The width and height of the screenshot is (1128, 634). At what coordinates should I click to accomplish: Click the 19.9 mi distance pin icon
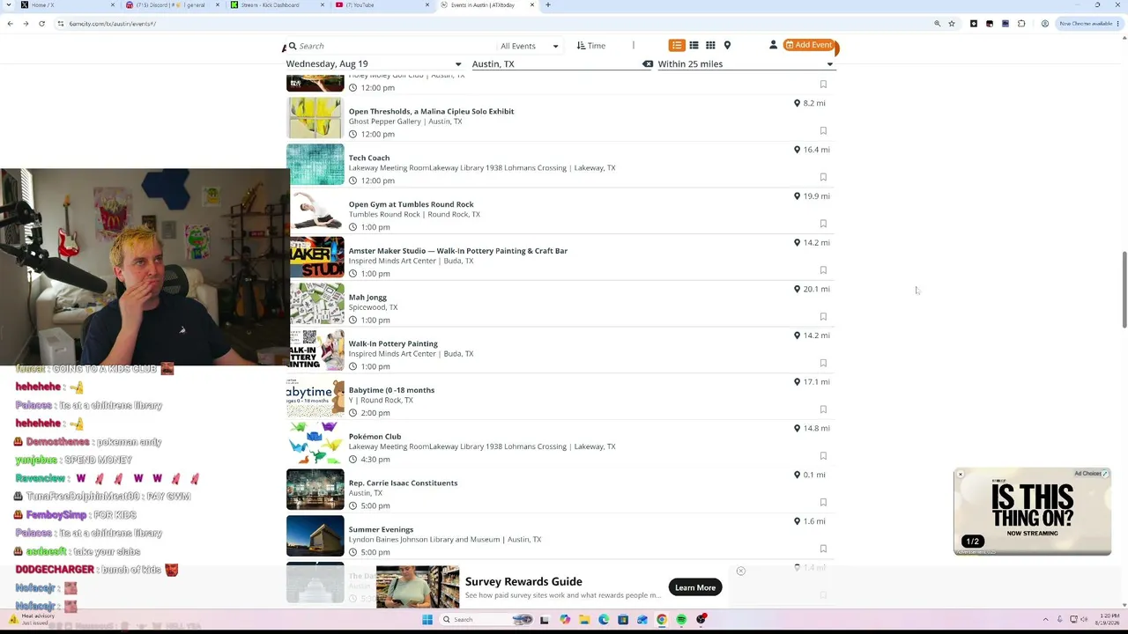[797, 196]
